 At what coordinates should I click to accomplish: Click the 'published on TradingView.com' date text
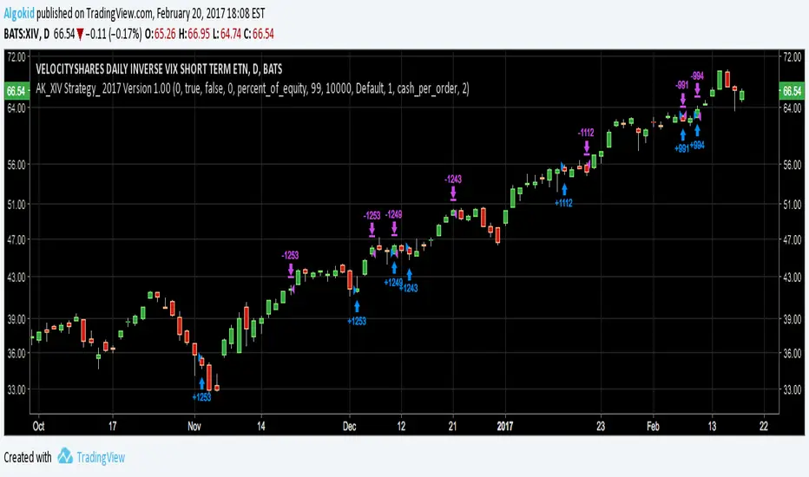click(151, 13)
